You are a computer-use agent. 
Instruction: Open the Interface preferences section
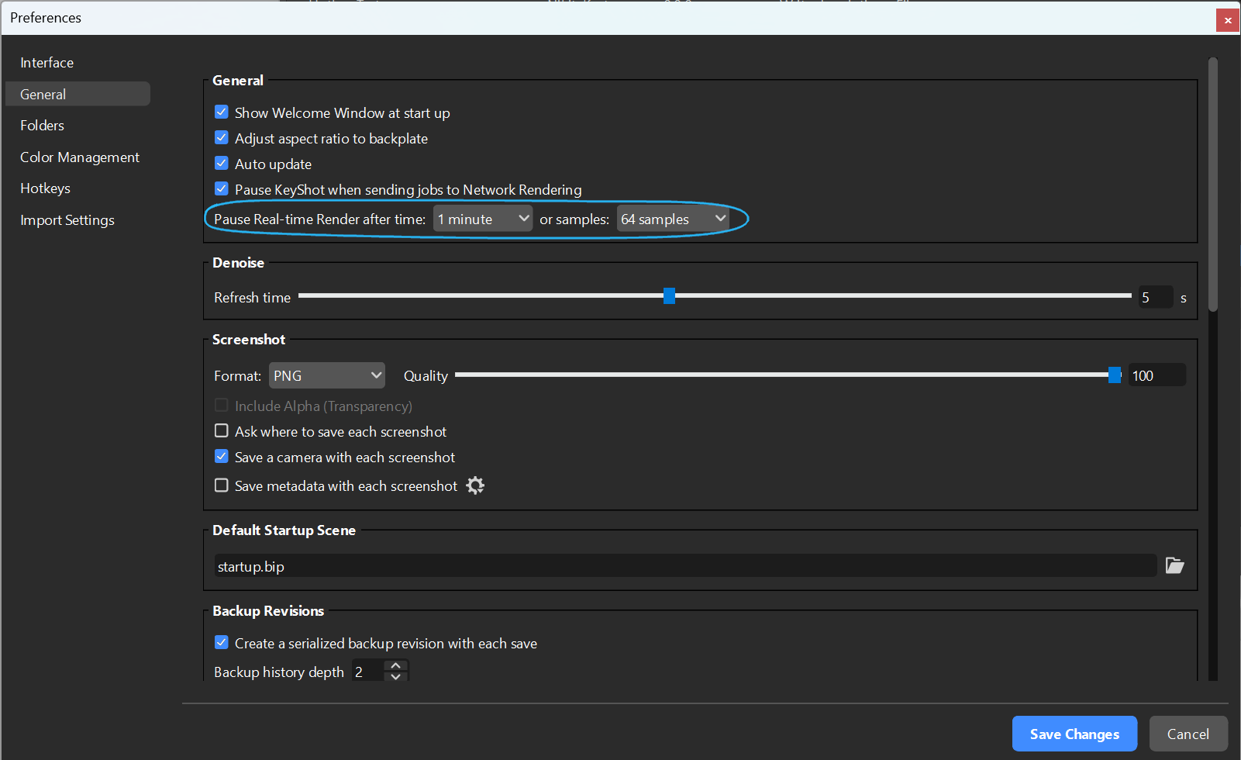coord(47,62)
